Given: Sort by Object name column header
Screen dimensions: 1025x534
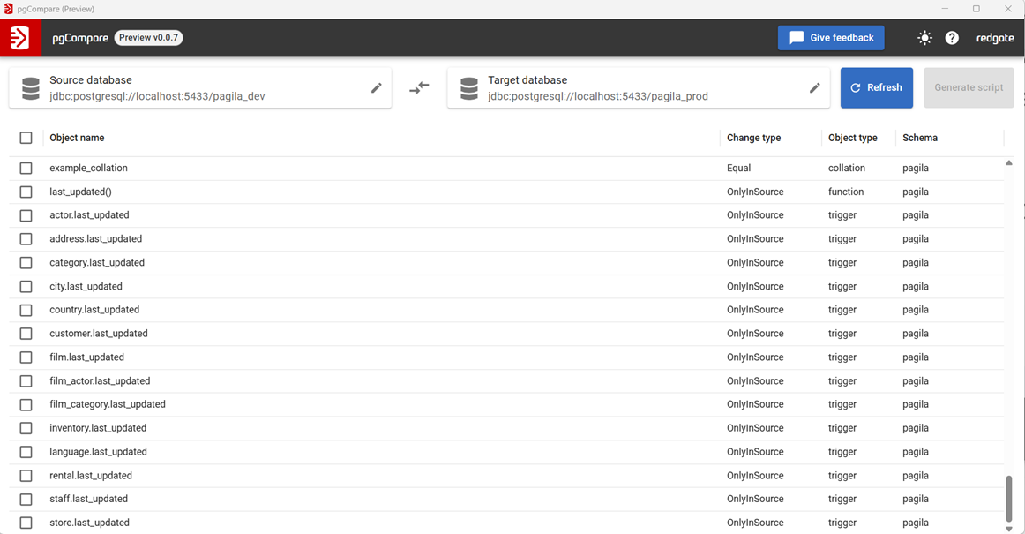Looking at the screenshot, I should pyautogui.click(x=77, y=138).
